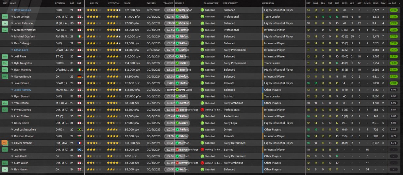The width and height of the screenshot is (403, 175).
Task: Sort by the MINS column header
Action: (x=376, y=3)
